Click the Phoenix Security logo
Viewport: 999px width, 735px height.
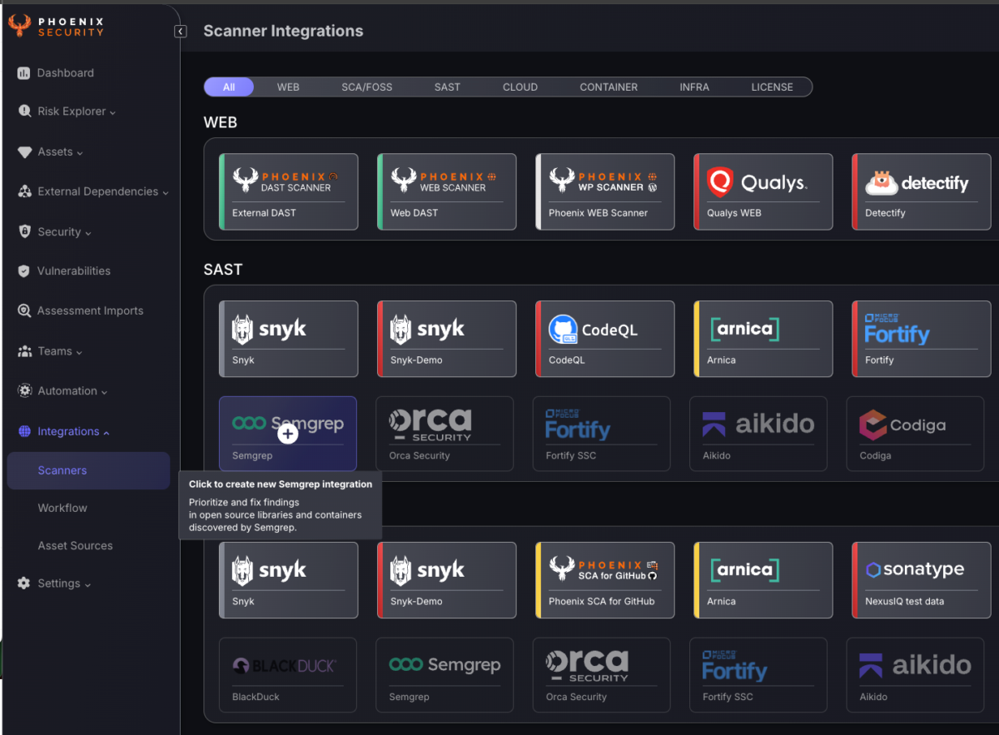tap(57, 26)
